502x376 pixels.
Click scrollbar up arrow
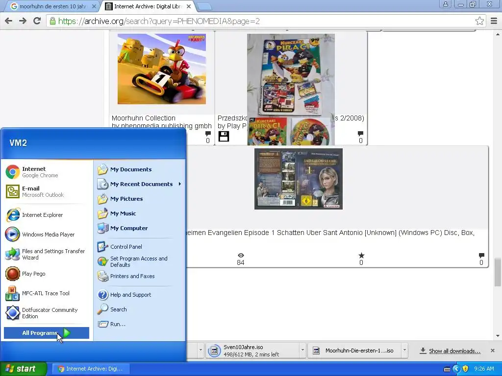click(x=498, y=34)
